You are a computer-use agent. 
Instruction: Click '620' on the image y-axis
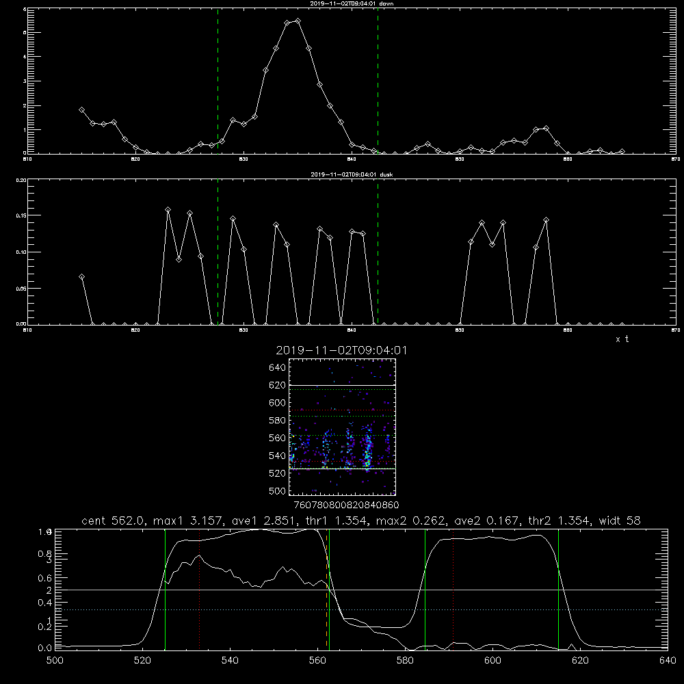[x=277, y=385]
